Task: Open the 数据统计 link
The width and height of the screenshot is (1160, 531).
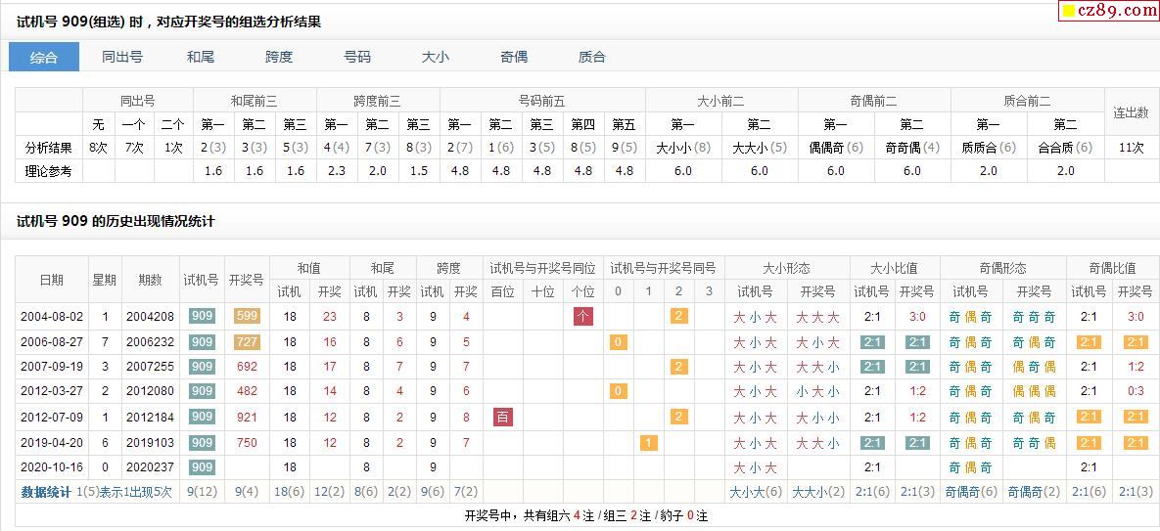Action: [x=46, y=492]
